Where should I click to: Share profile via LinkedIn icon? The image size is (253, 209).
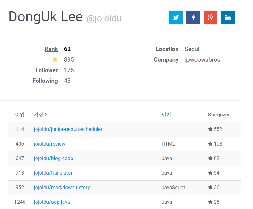point(228,17)
